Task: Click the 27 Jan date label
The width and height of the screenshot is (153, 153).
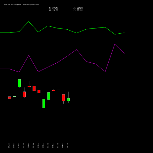Action: click(19, 146)
